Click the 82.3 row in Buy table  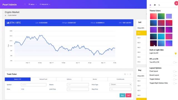click(142, 81)
